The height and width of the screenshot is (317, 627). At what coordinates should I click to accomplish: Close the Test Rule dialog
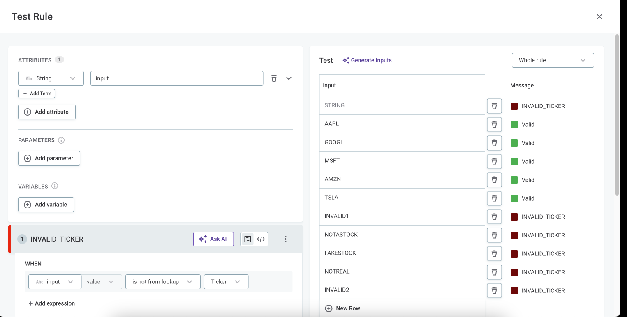[x=599, y=17]
